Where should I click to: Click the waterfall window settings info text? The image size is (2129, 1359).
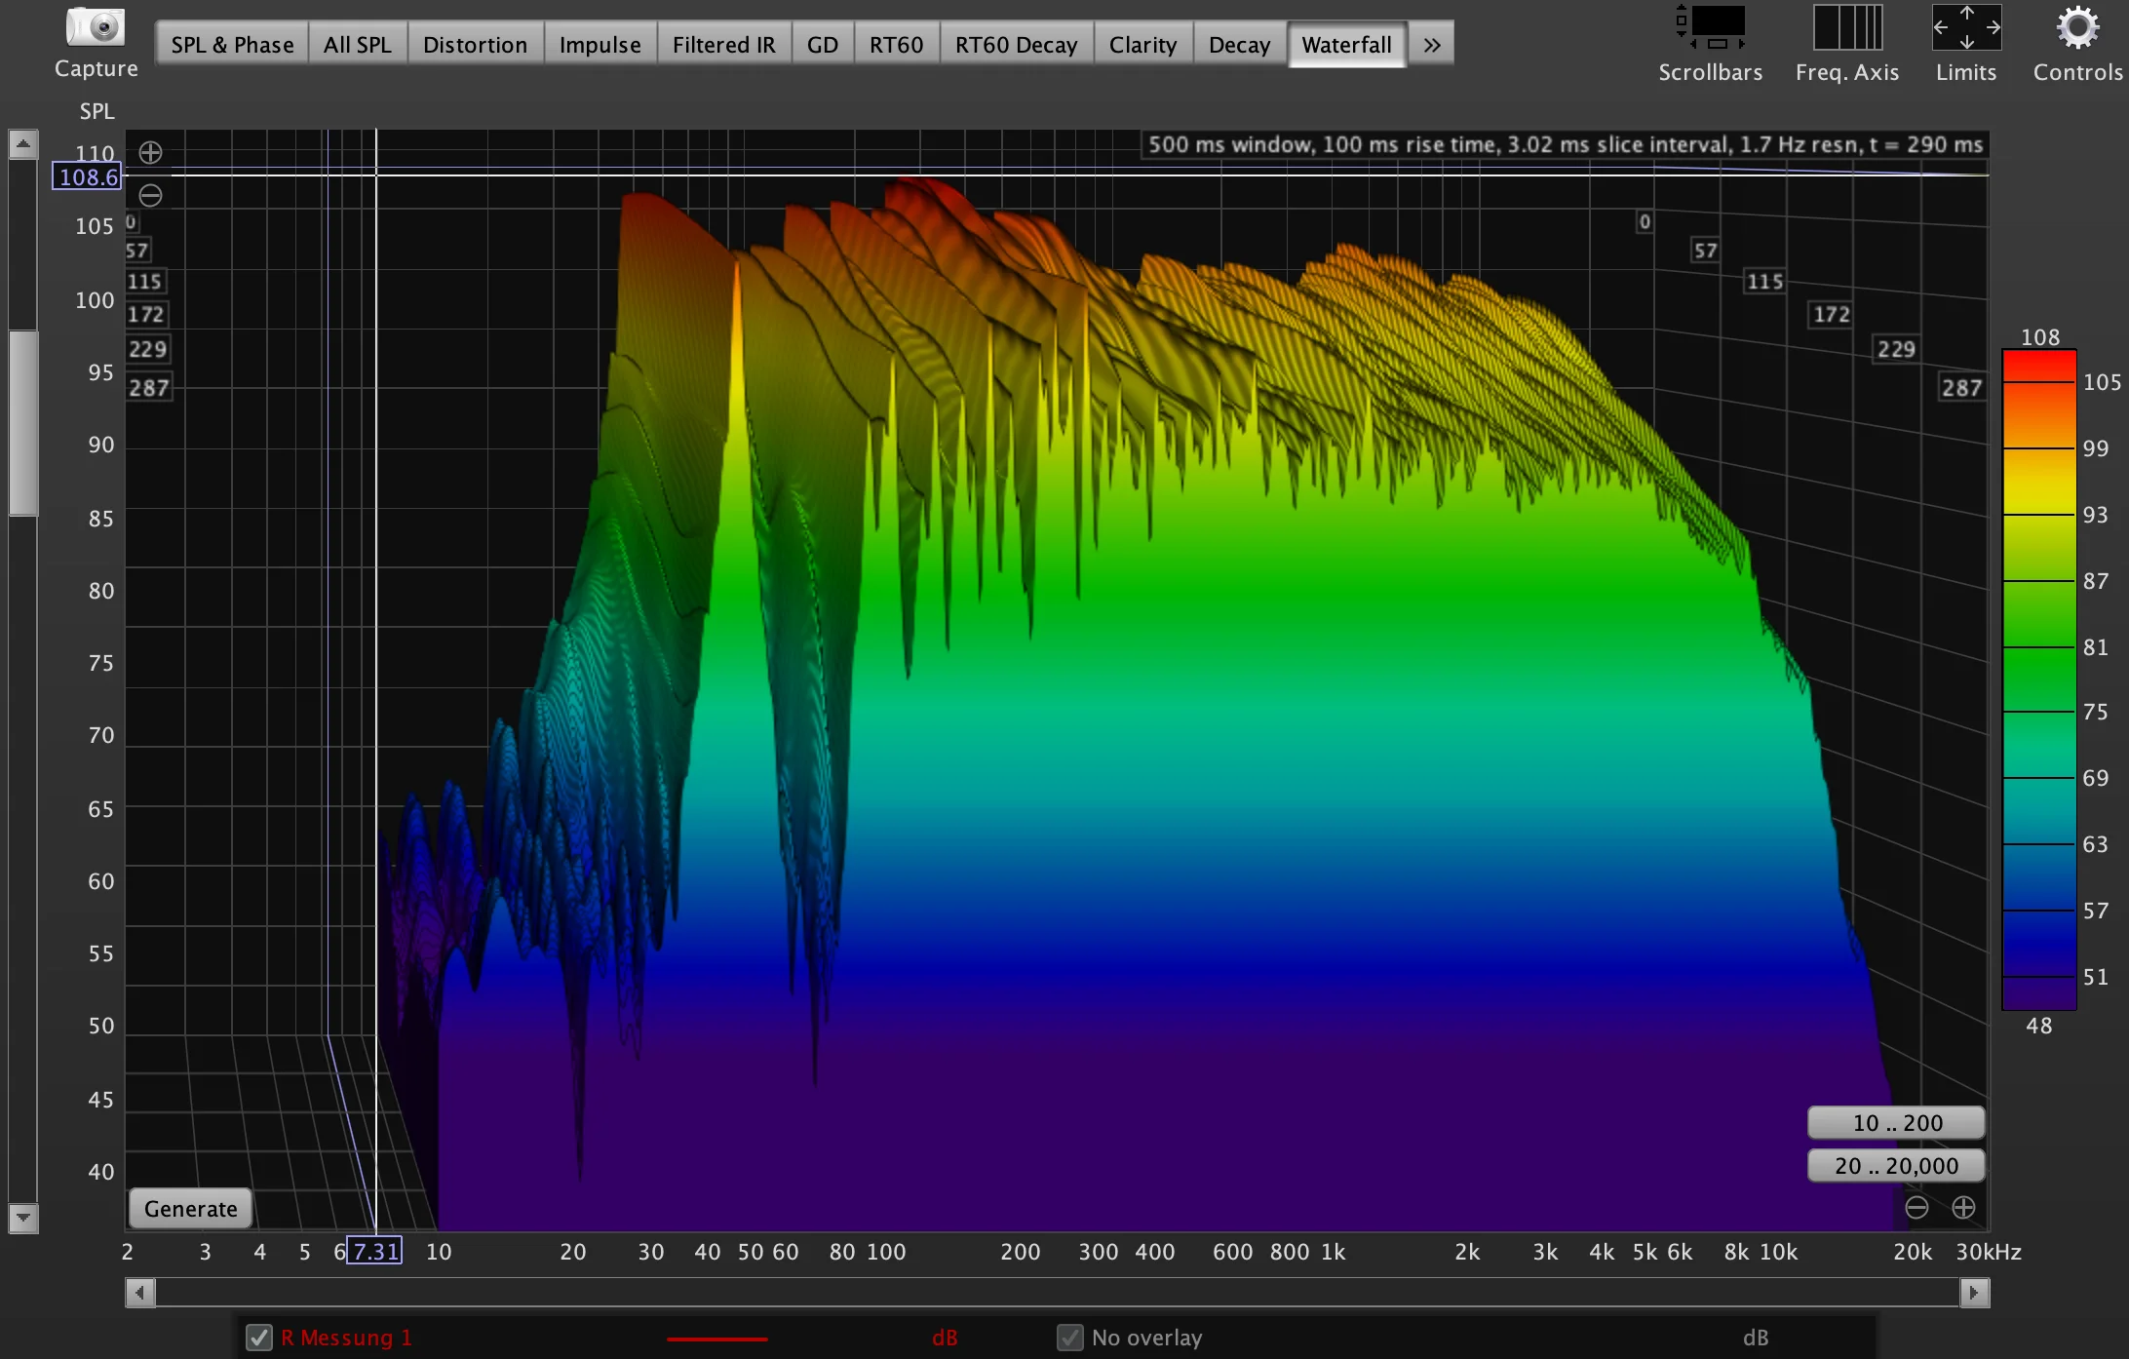click(x=1565, y=144)
